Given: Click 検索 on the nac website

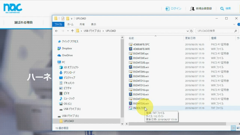Looking at the screenshot, I should tap(225, 9).
